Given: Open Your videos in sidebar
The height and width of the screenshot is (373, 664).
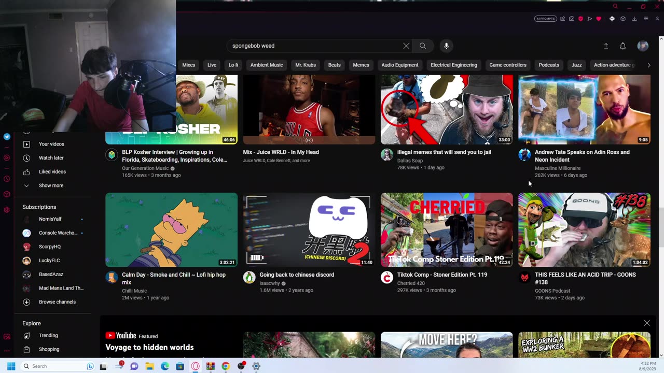Looking at the screenshot, I should coord(52,144).
